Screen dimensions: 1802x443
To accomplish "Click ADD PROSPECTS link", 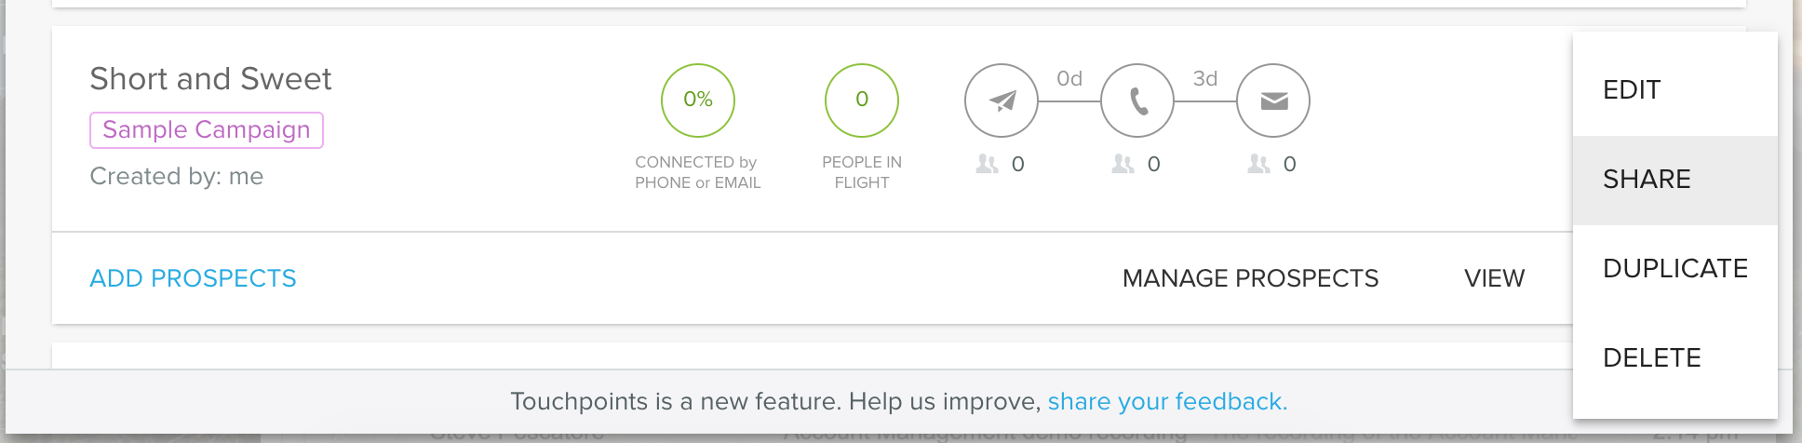I will [193, 278].
